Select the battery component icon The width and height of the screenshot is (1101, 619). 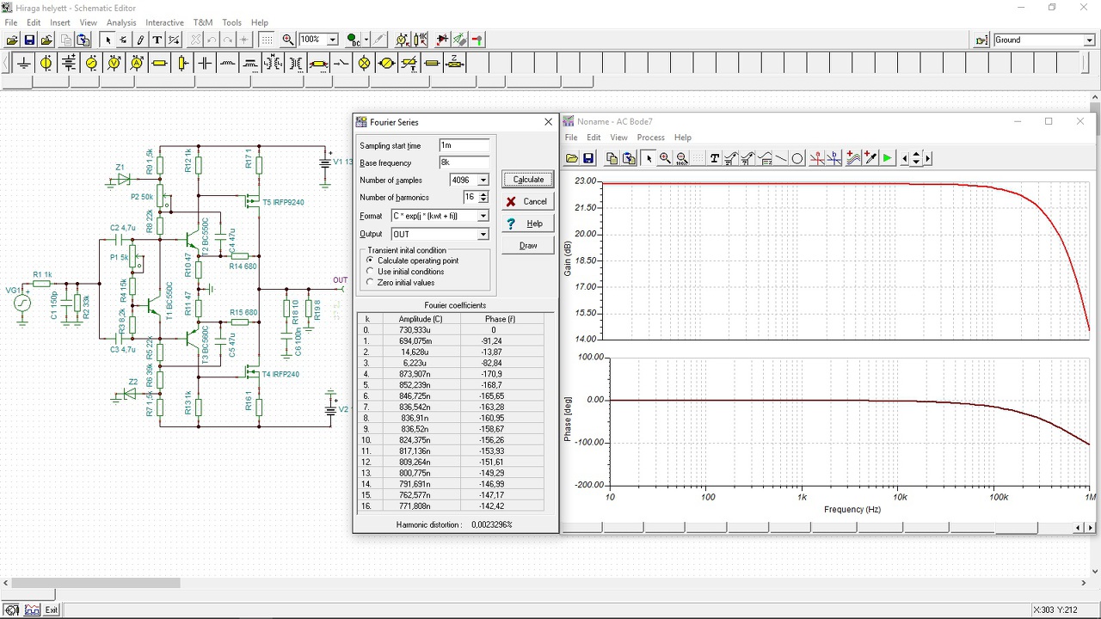(x=69, y=63)
